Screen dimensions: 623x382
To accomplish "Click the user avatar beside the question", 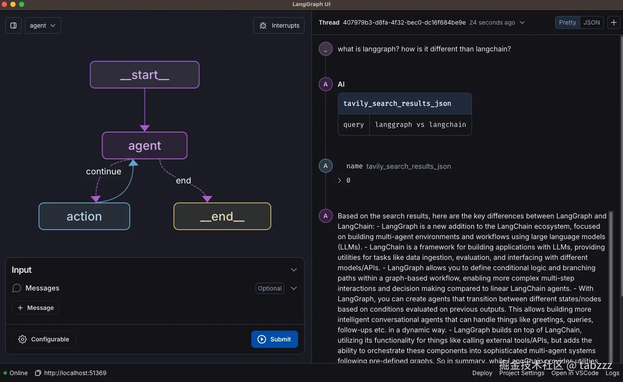I will (325, 49).
